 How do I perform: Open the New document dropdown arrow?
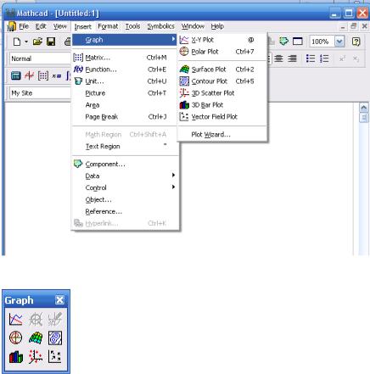26,42
